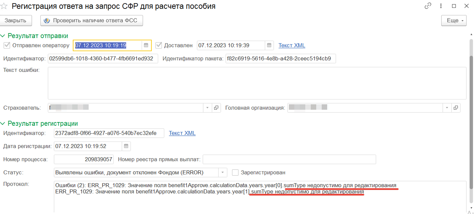Click Проверить наличие ответа ФСС button
Viewport: 474px width, 214px height.
click(91, 21)
